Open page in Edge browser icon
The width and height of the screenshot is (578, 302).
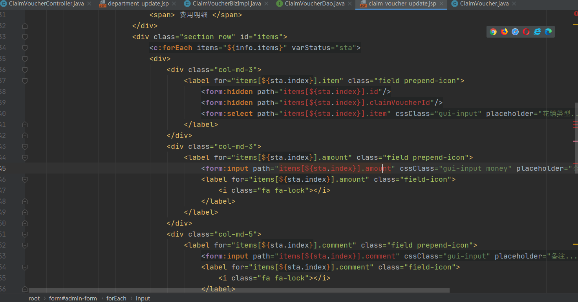548,32
